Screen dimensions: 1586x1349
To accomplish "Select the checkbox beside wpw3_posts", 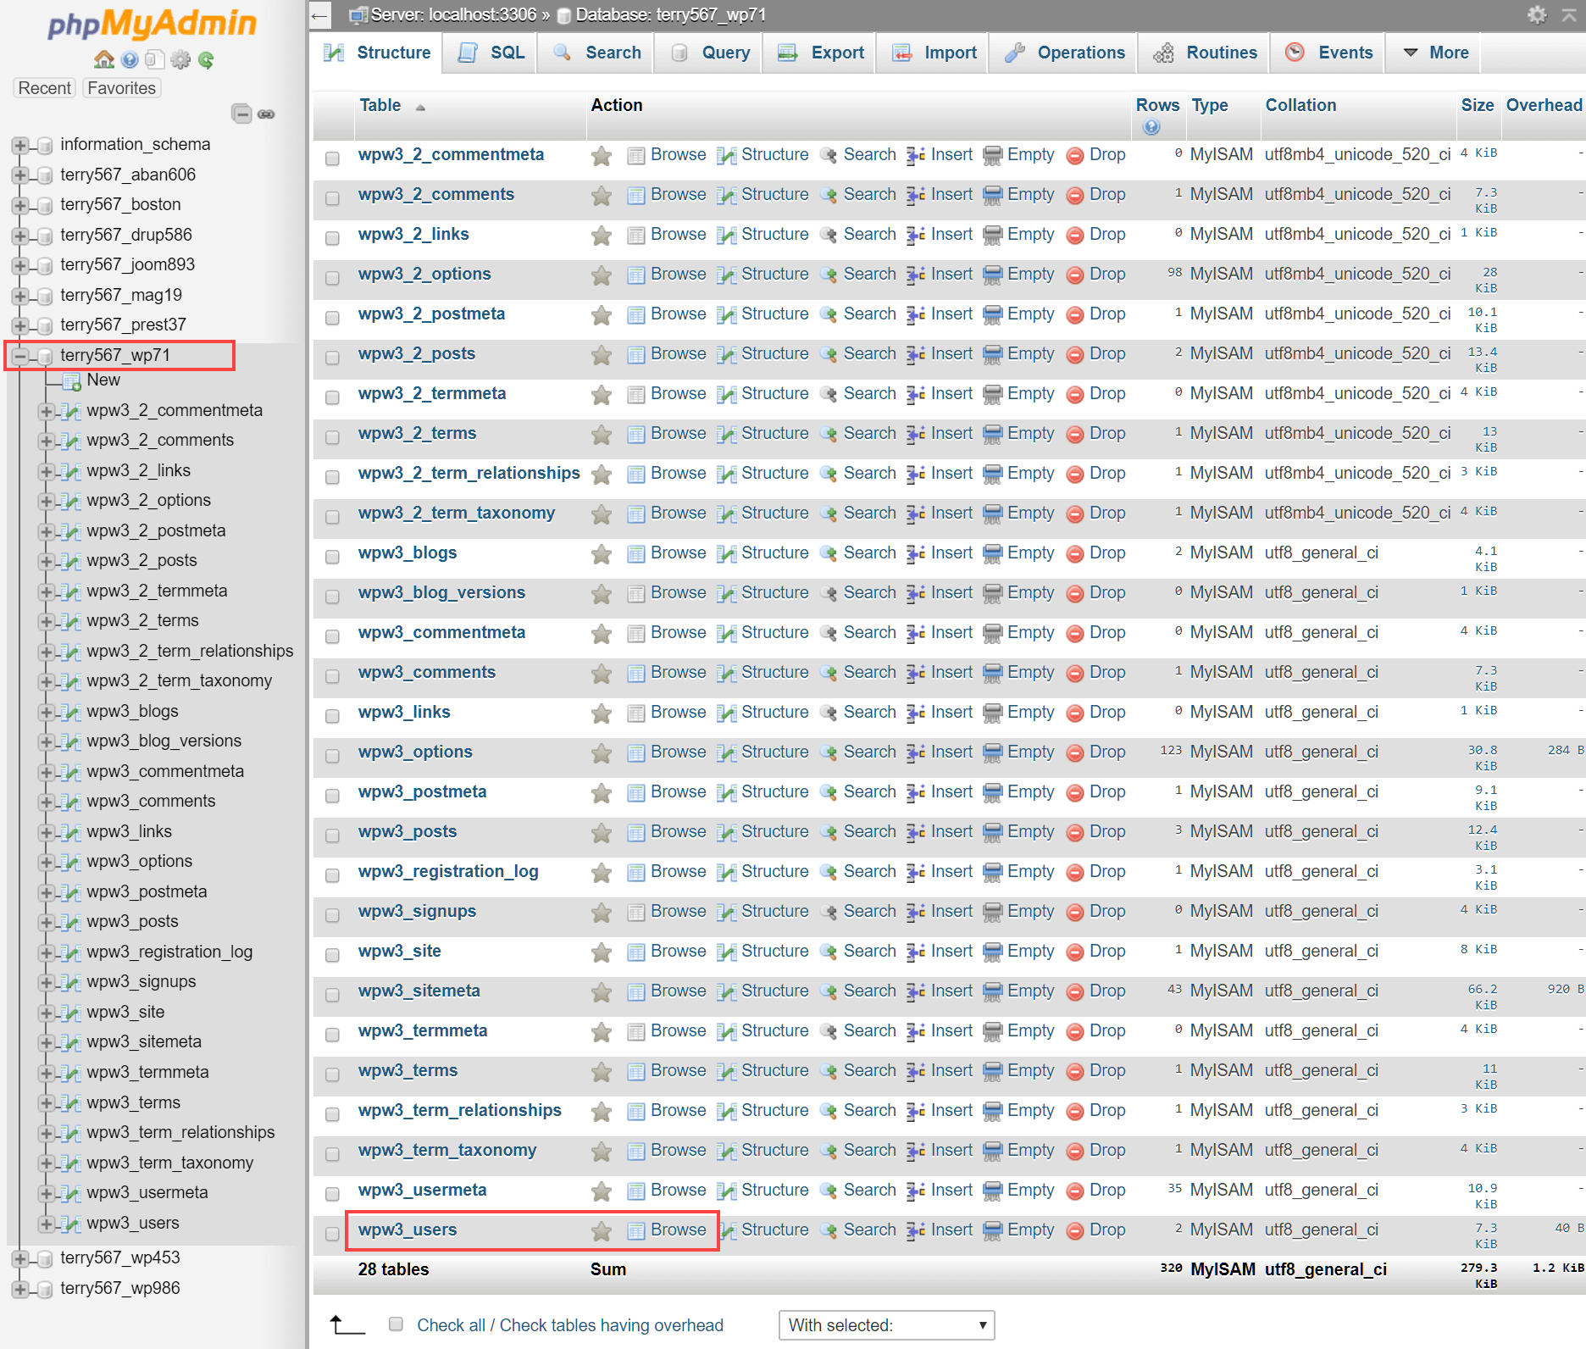I will 332,835.
